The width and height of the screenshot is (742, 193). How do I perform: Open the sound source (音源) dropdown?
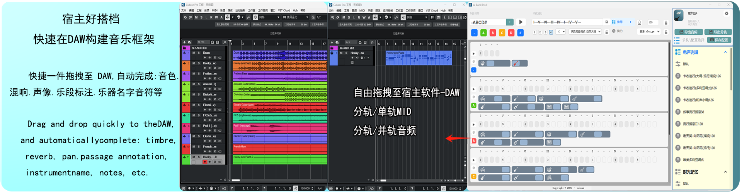coord(649,32)
